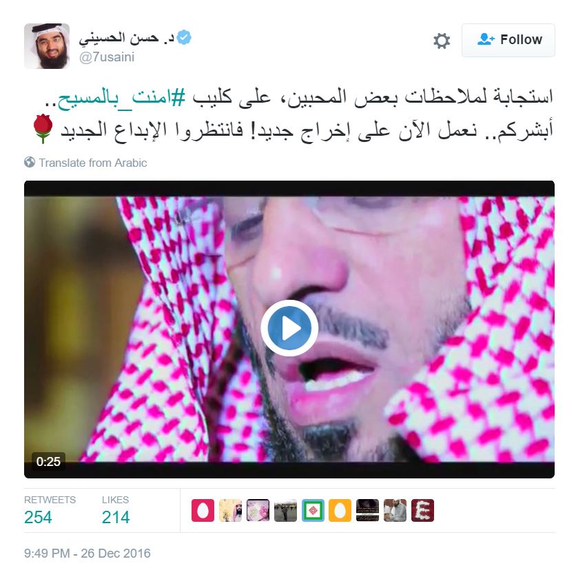Open the gear settings menu on tweet
The image size is (576, 568).
pyautogui.click(x=441, y=41)
